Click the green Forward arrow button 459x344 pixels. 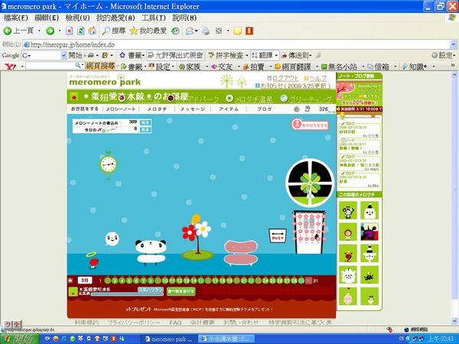(x=50, y=31)
